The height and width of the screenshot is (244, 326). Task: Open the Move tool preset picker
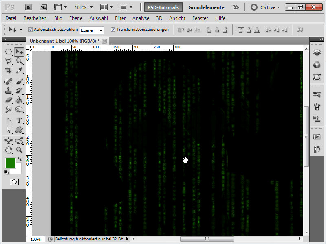pyautogui.click(x=21, y=30)
